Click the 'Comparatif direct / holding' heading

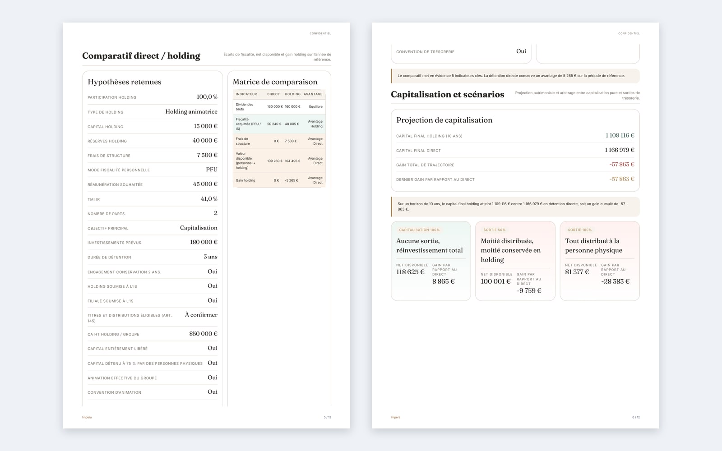(141, 56)
